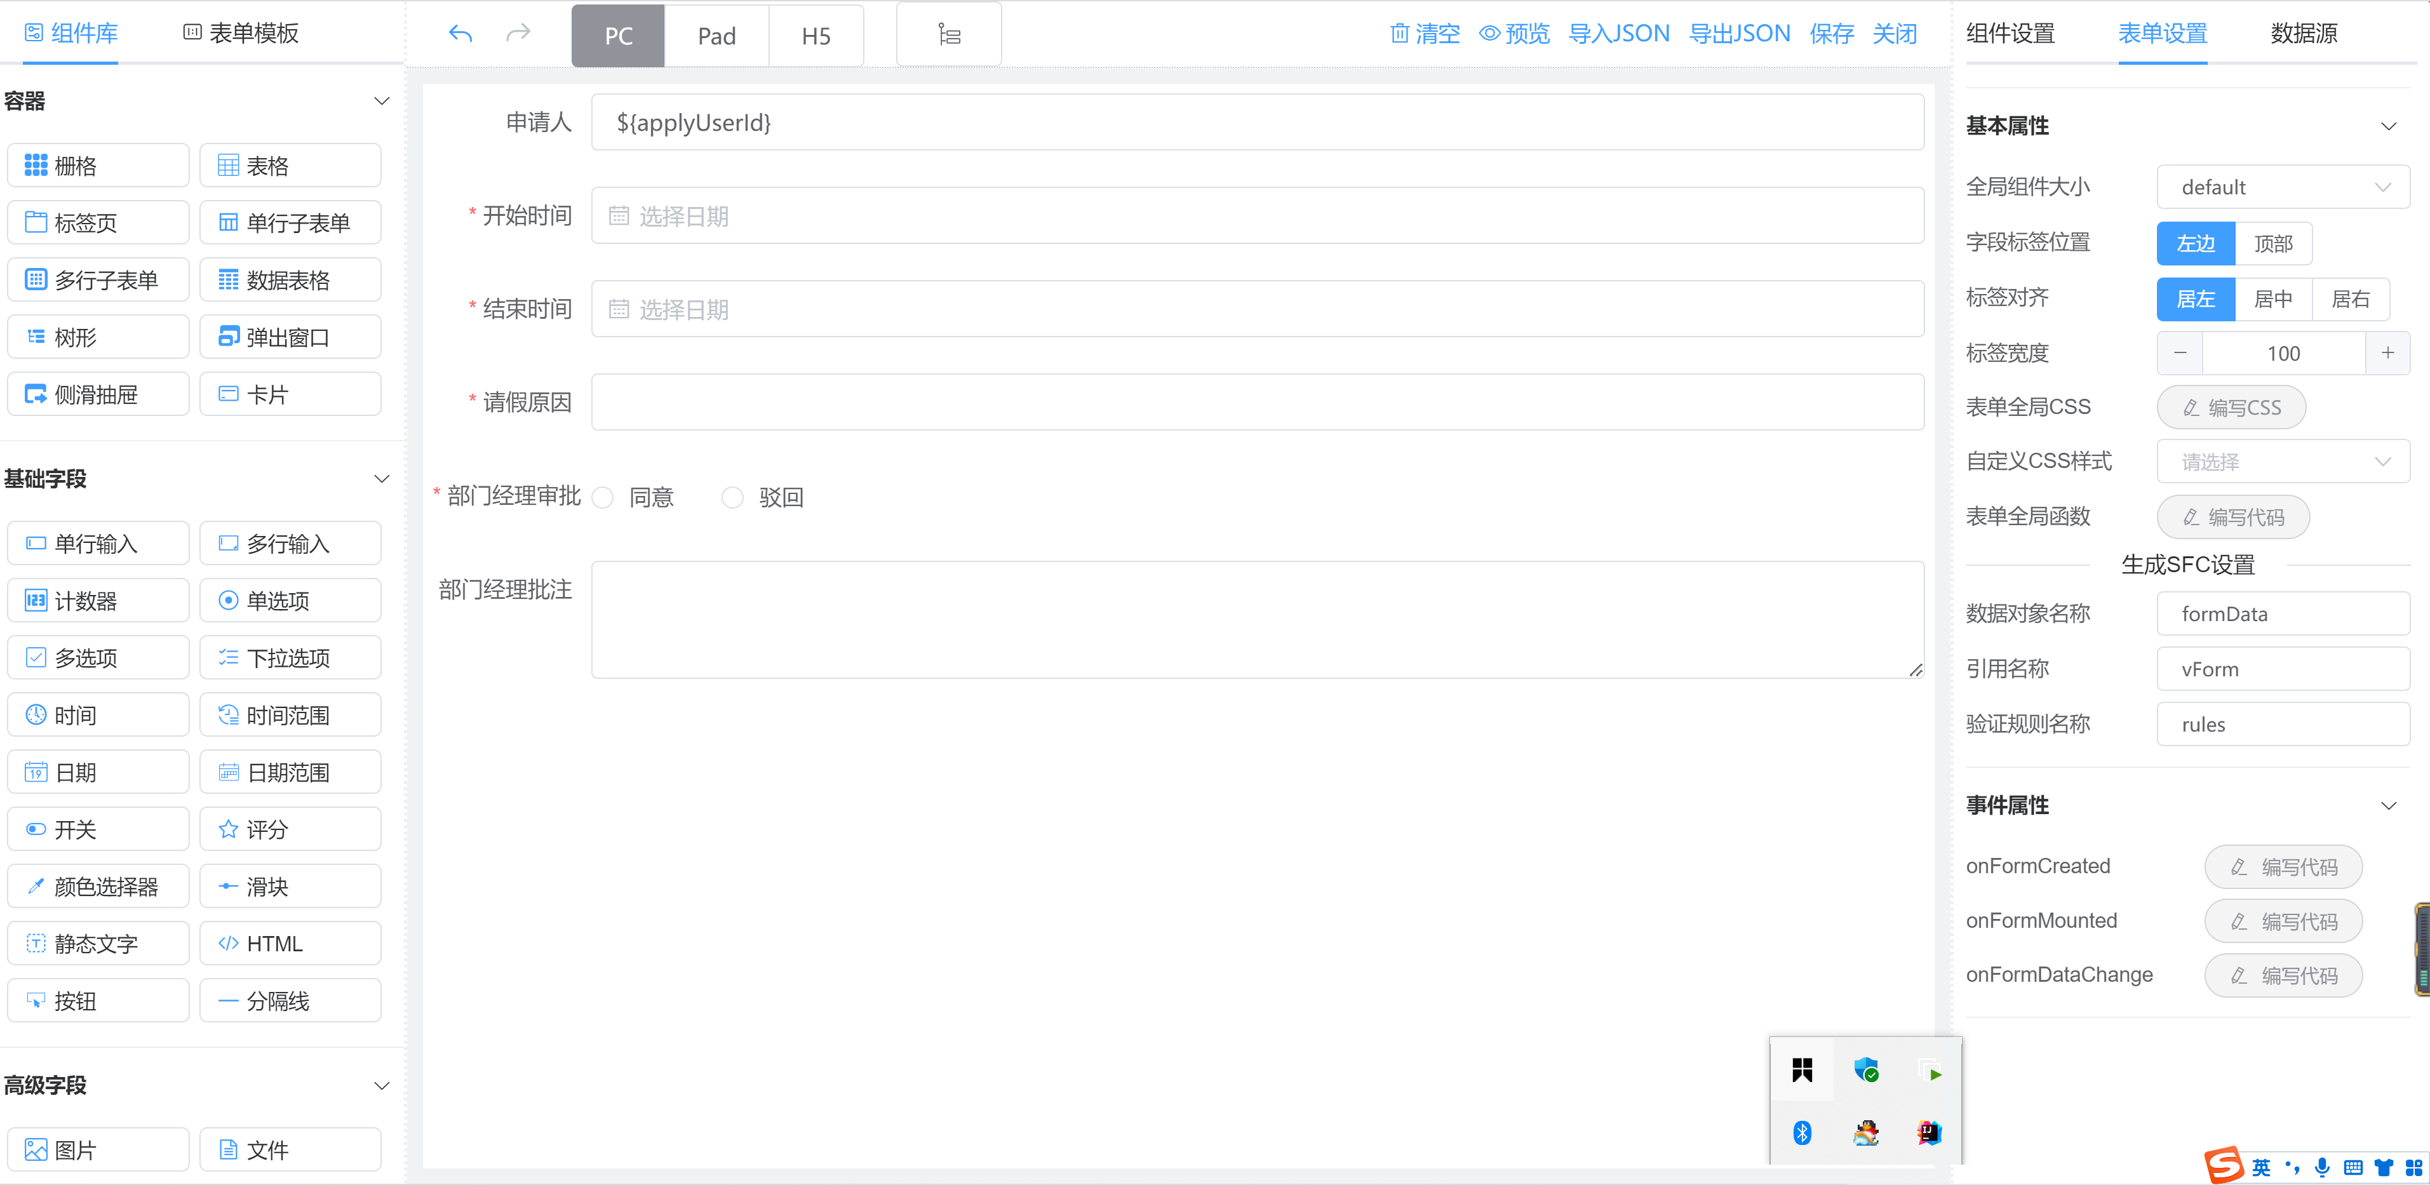Click the 编写CSS button
The height and width of the screenshot is (1185, 2430).
pos(2231,408)
